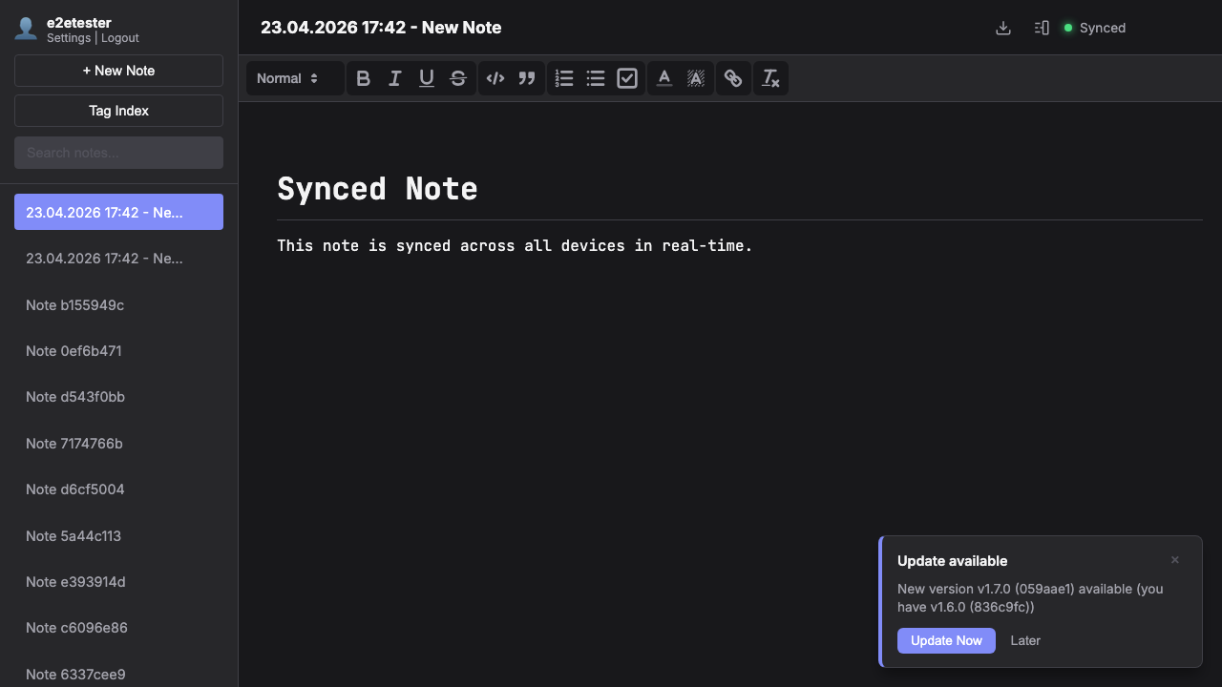1222x687 pixels.
Task: Download the note with the export icon
Action: point(1002,28)
